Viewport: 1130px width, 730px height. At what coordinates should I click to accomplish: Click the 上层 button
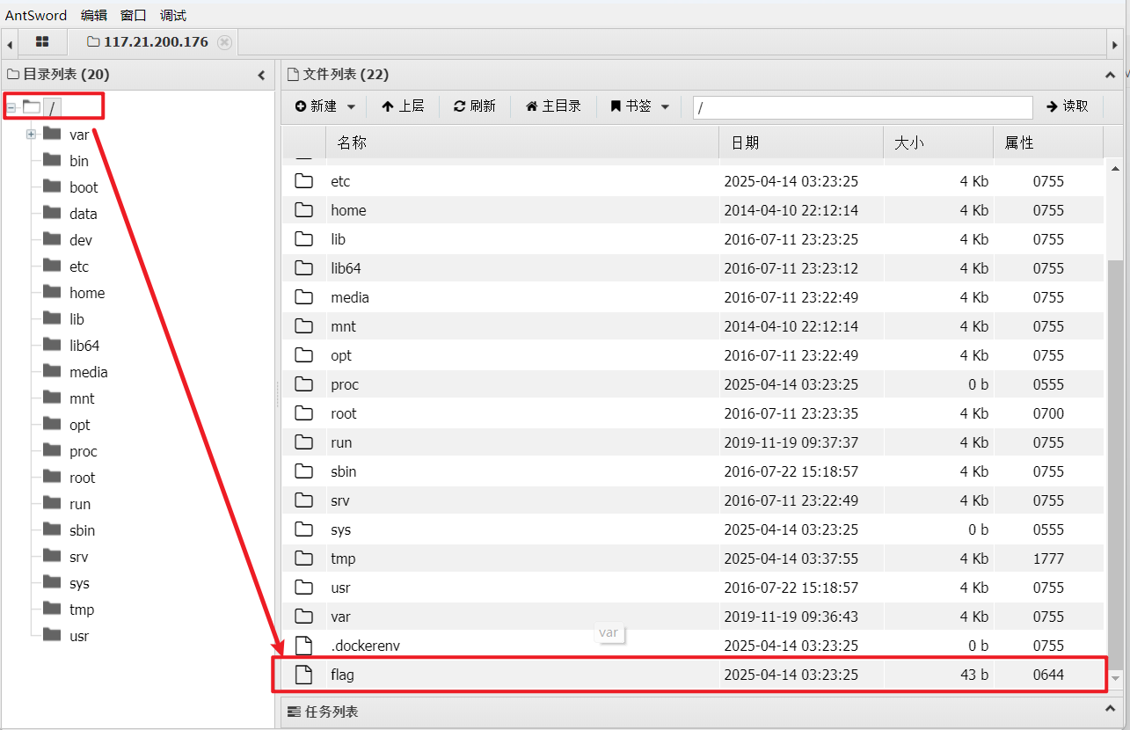tap(403, 106)
